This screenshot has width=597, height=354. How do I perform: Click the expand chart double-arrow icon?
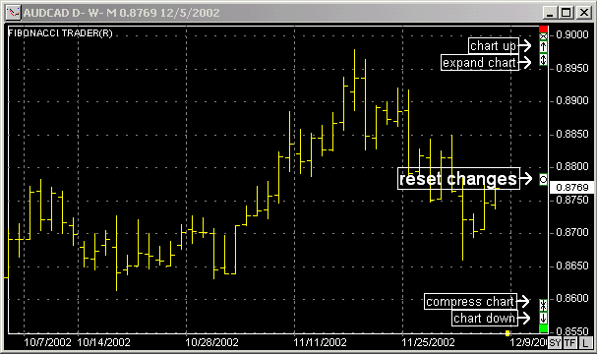[543, 60]
